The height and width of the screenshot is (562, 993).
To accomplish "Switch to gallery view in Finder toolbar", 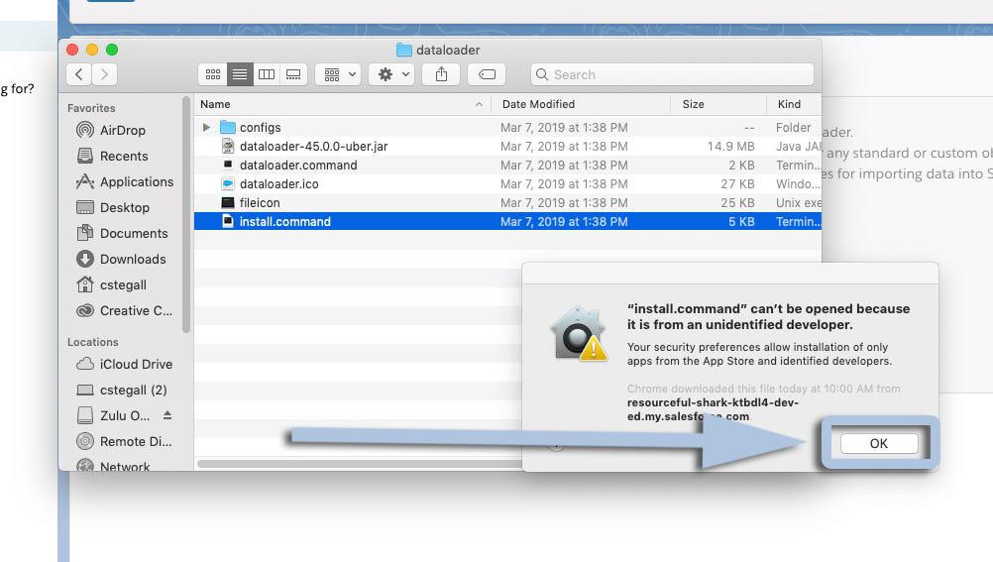I will click(292, 74).
